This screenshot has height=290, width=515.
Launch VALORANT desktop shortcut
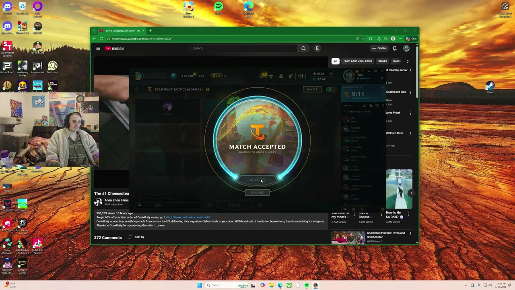coord(7,205)
